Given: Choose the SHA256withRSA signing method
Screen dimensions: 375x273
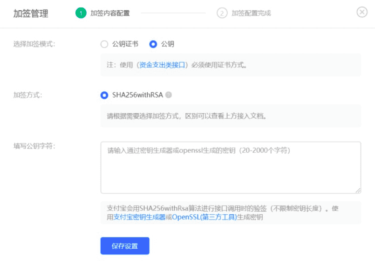Looking at the screenshot, I should [x=104, y=95].
